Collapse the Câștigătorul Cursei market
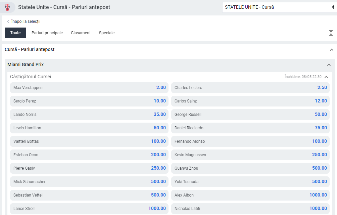This screenshot has height=215, width=337. point(326,77)
